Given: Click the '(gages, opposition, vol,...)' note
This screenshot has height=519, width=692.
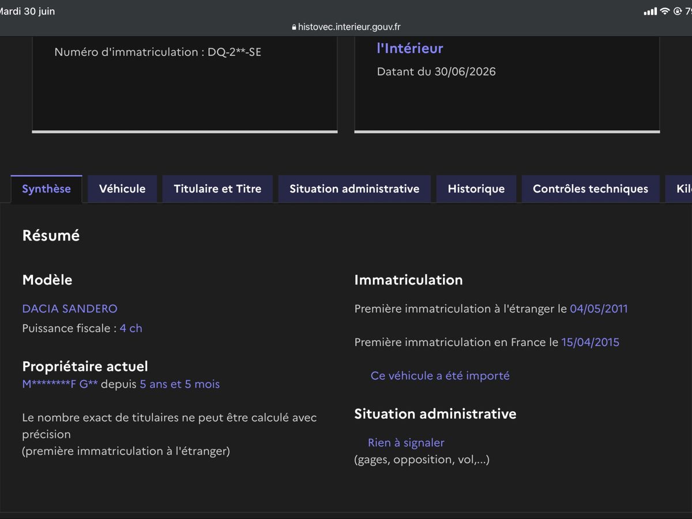Looking at the screenshot, I should coord(422,460).
